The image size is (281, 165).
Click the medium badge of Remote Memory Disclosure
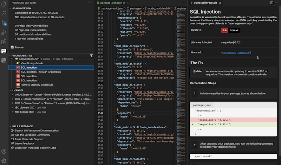18,85
